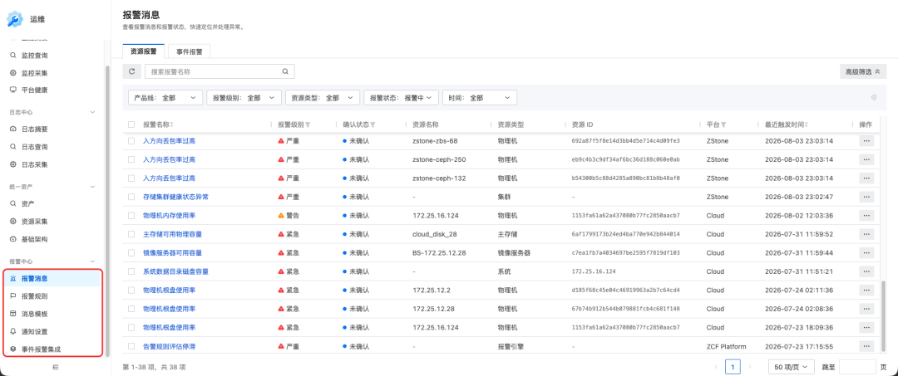Open the 资源类型 filter dropdown
The image size is (898, 376).
(x=323, y=98)
